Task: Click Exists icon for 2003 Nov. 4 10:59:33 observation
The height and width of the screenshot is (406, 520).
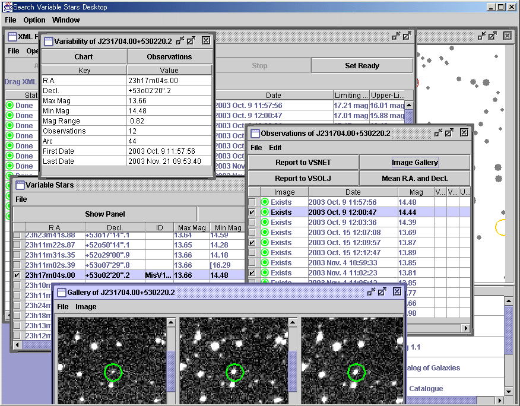Action: (x=265, y=263)
